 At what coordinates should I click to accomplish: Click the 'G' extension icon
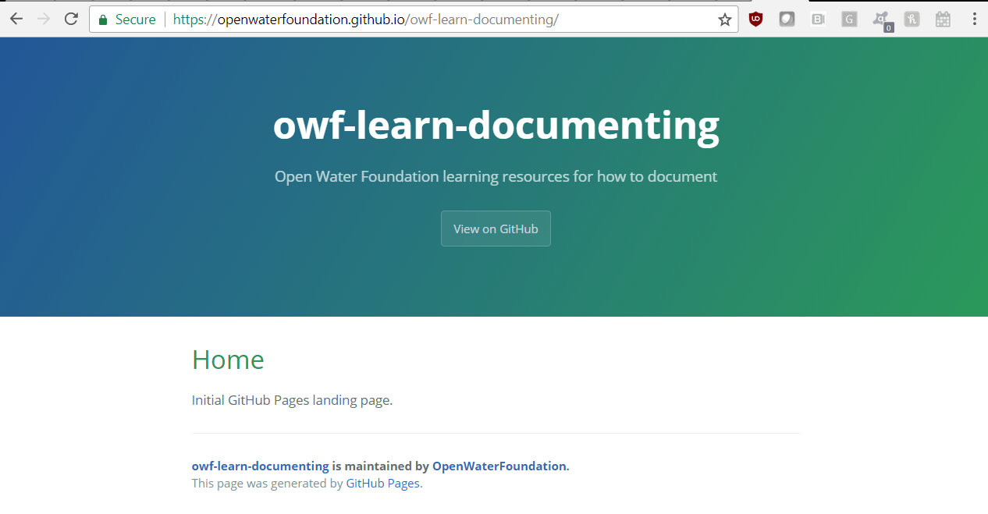(x=849, y=19)
